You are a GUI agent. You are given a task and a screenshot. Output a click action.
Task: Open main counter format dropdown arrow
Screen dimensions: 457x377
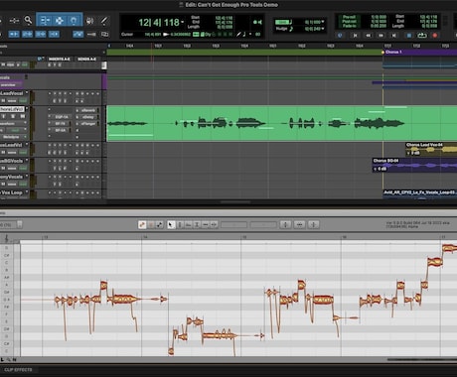pyautogui.click(x=183, y=22)
